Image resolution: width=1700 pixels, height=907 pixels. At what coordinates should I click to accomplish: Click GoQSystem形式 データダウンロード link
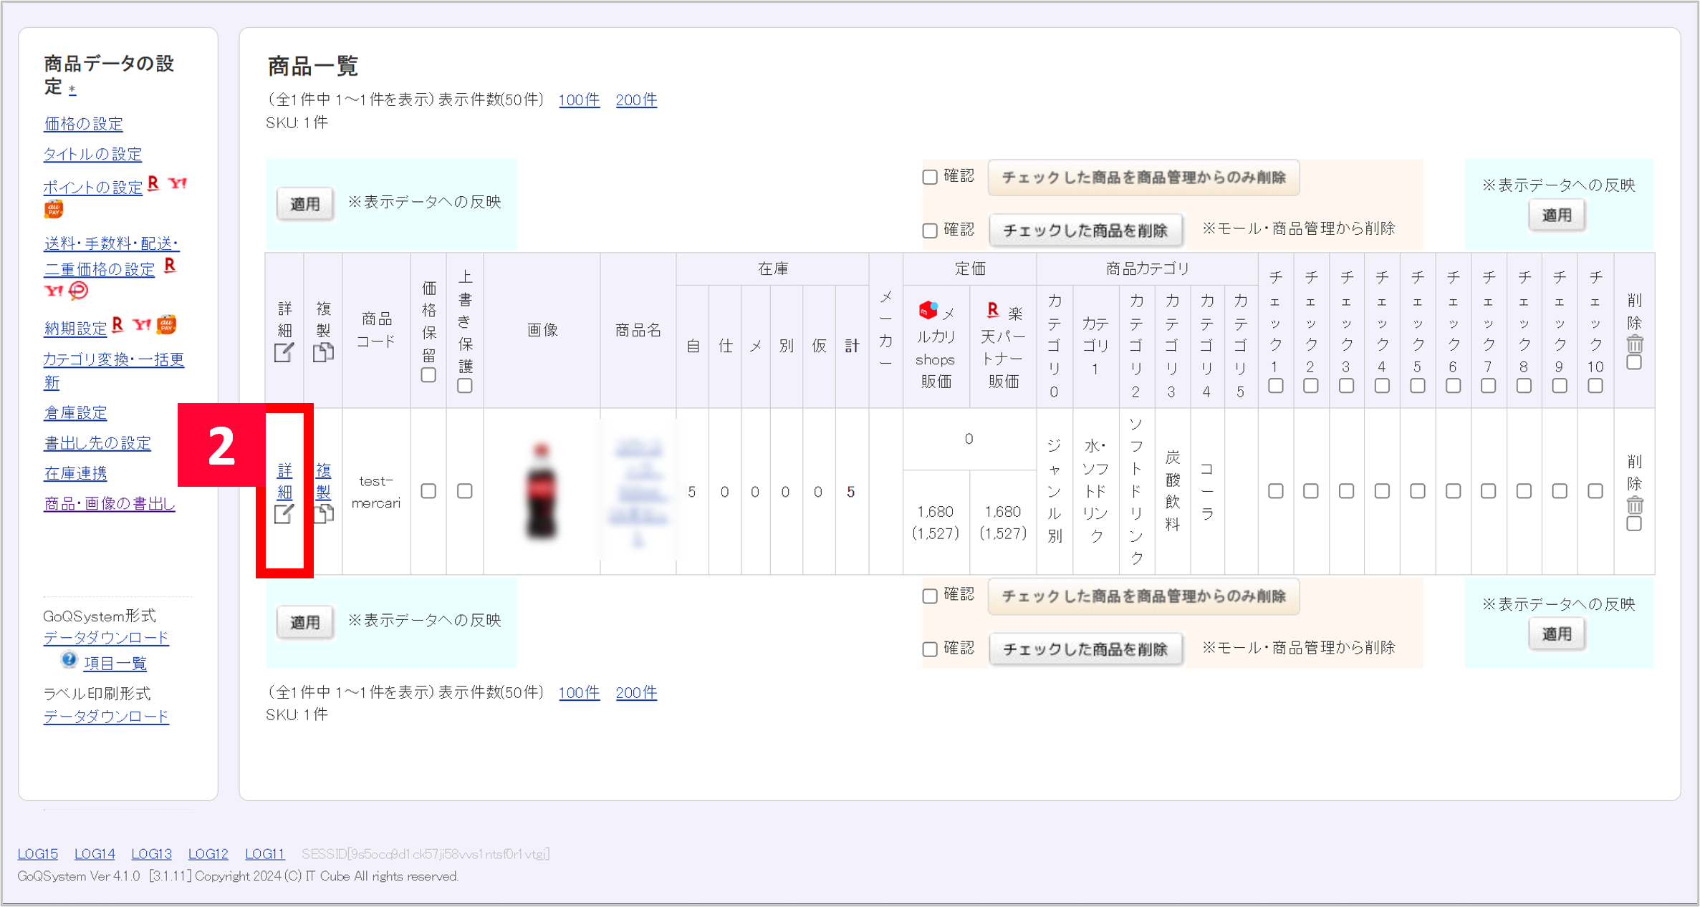(106, 637)
